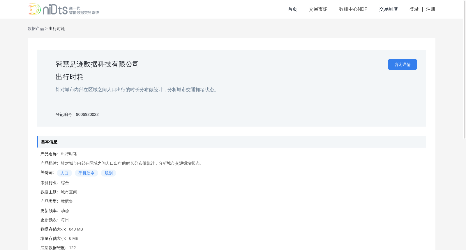Follow the 数据产品 breadcrumb link
466x250 pixels.
pyautogui.click(x=36, y=28)
